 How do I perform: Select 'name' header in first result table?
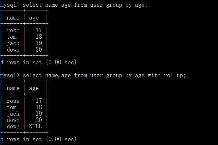(x=13, y=18)
